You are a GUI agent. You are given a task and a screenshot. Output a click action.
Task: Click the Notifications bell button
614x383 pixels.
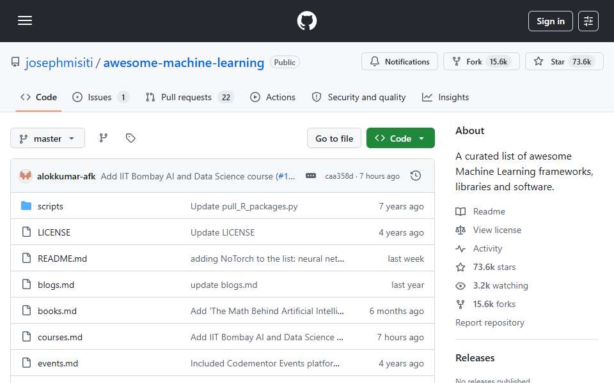(x=399, y=62)
